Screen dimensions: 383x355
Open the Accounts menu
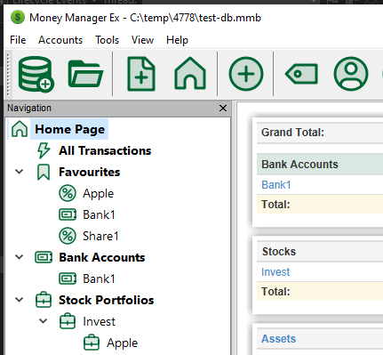click(60, 40)
